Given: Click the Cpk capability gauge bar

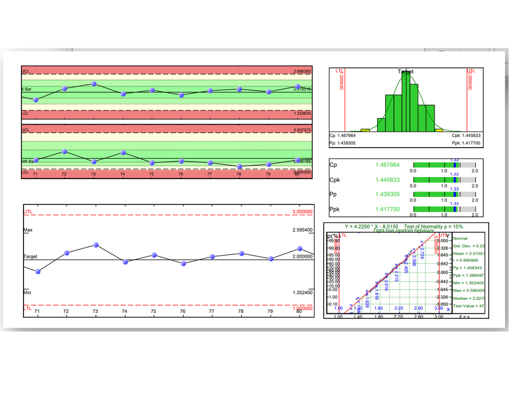Looking at the screenshot, I should (x=444, y=180).
